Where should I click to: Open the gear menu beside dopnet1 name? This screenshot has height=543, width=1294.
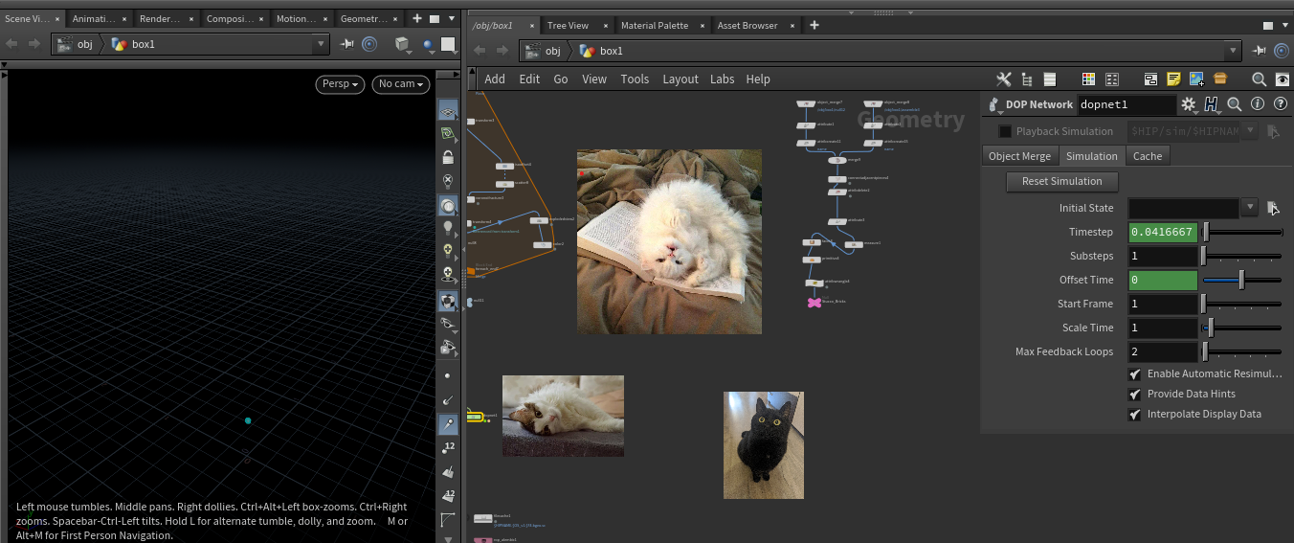tap(1189, 104)
